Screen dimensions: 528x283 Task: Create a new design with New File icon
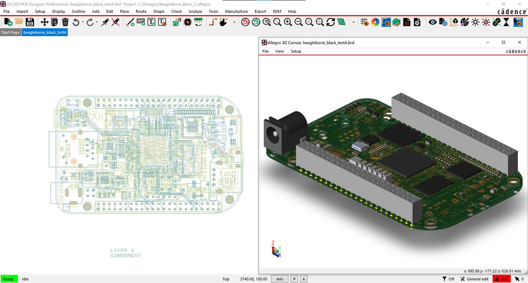8,22
